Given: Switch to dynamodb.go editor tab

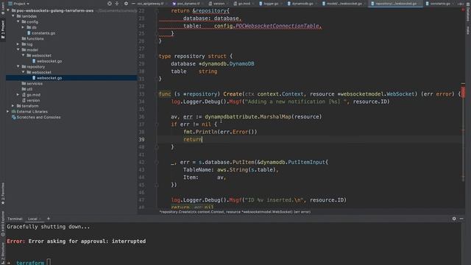Looking at the screenshot, I should click(301, 4).
